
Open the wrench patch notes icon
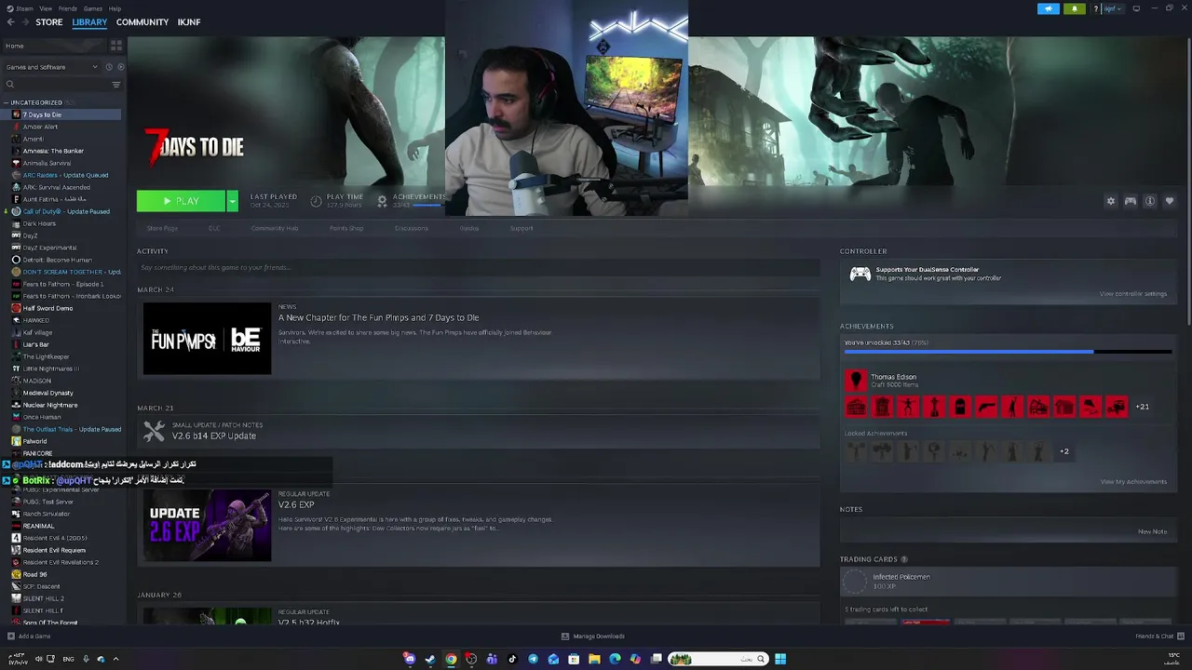154,432
